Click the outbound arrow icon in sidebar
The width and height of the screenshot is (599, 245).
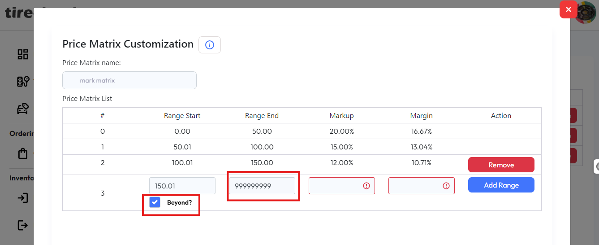[x=23, y=225]
